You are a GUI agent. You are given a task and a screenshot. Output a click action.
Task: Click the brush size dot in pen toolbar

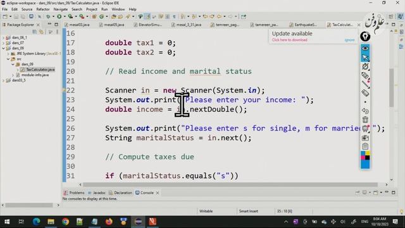pyautogui.click(x=365, y=102)
